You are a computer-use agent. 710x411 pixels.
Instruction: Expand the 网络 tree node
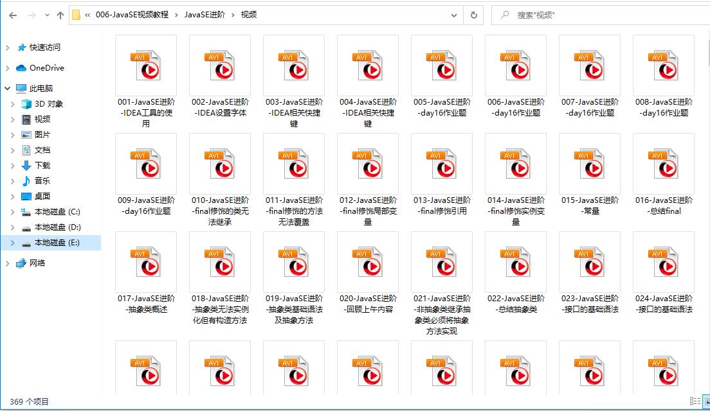point(7,263)
